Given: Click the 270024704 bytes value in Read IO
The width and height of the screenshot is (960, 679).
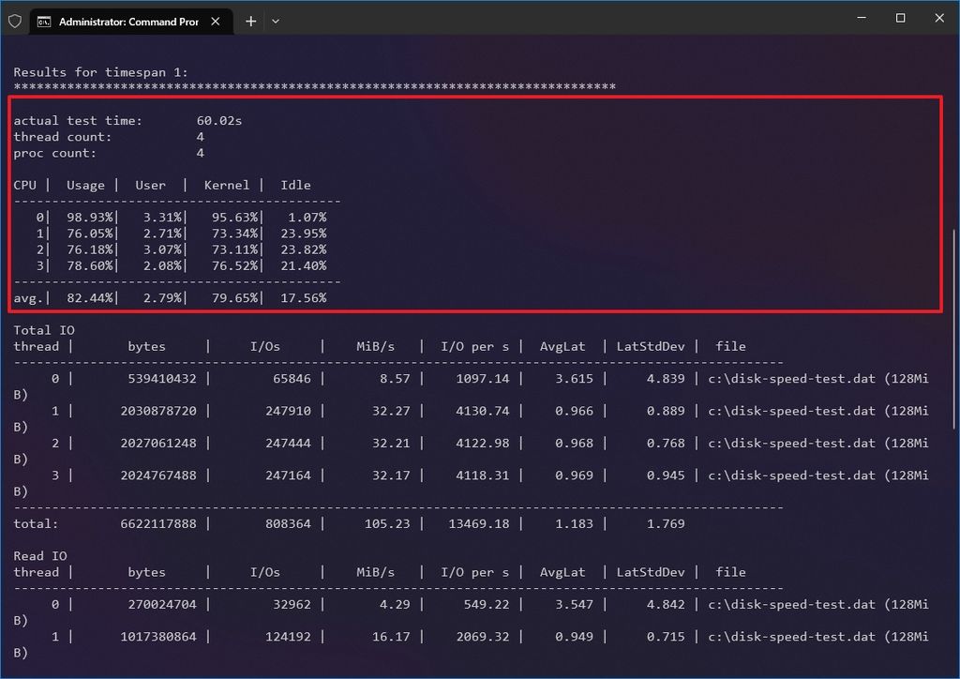Looking at the screenshot, I should pos(162,604).
